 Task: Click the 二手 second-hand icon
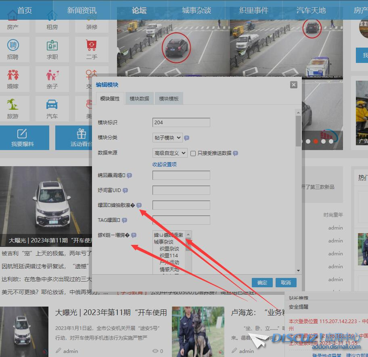[x=92, y=45]
